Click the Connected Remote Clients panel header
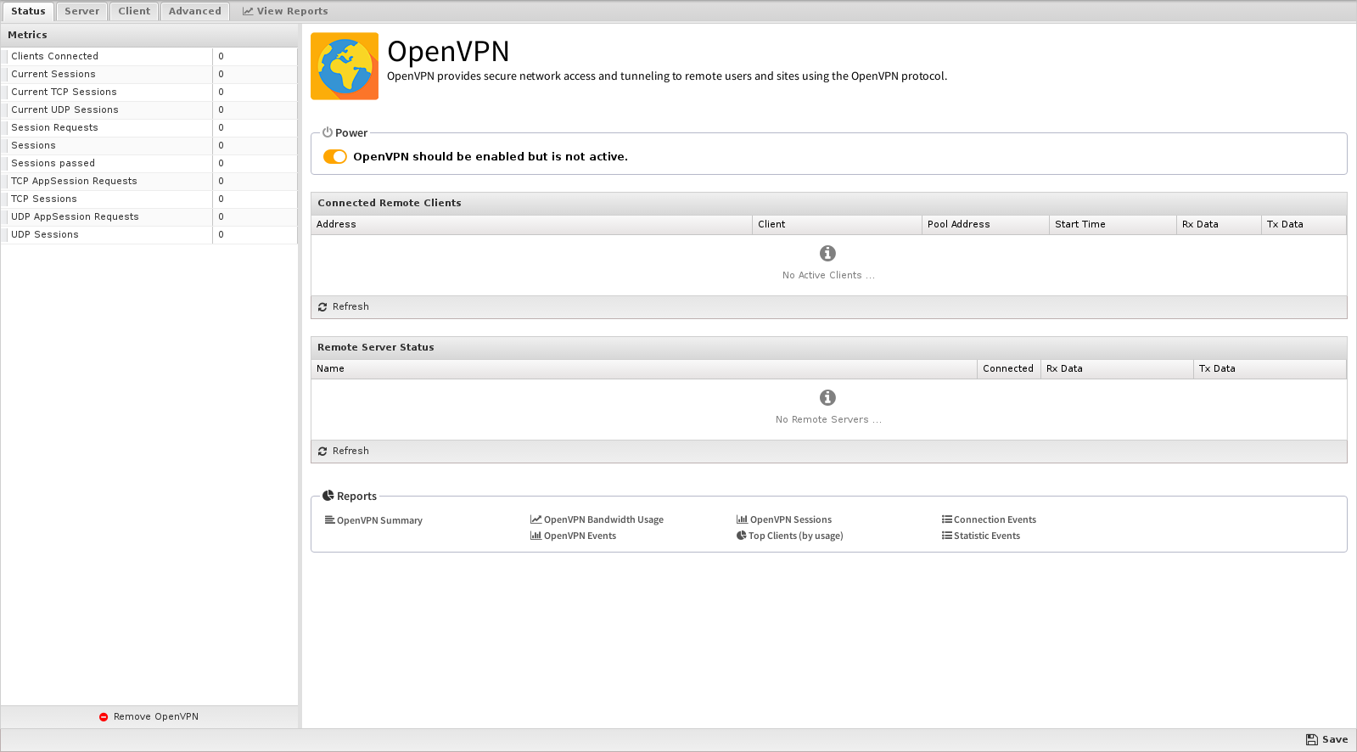The height and width of the screenshot is (752, 1357). click(828, 203)
